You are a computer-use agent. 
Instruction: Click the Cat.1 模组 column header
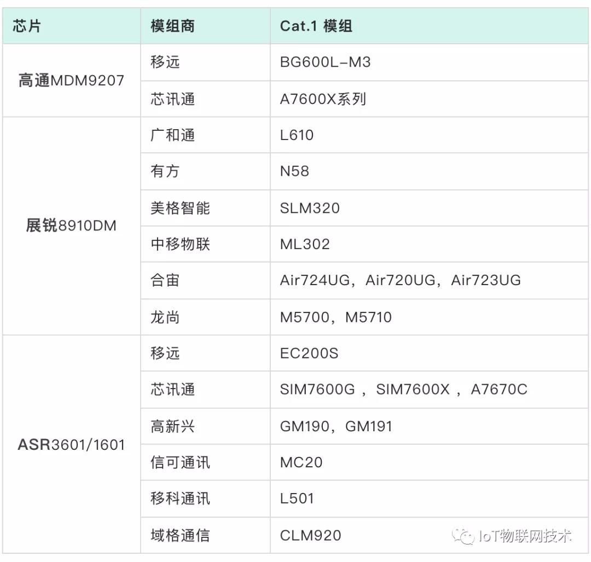coord(316,26)
